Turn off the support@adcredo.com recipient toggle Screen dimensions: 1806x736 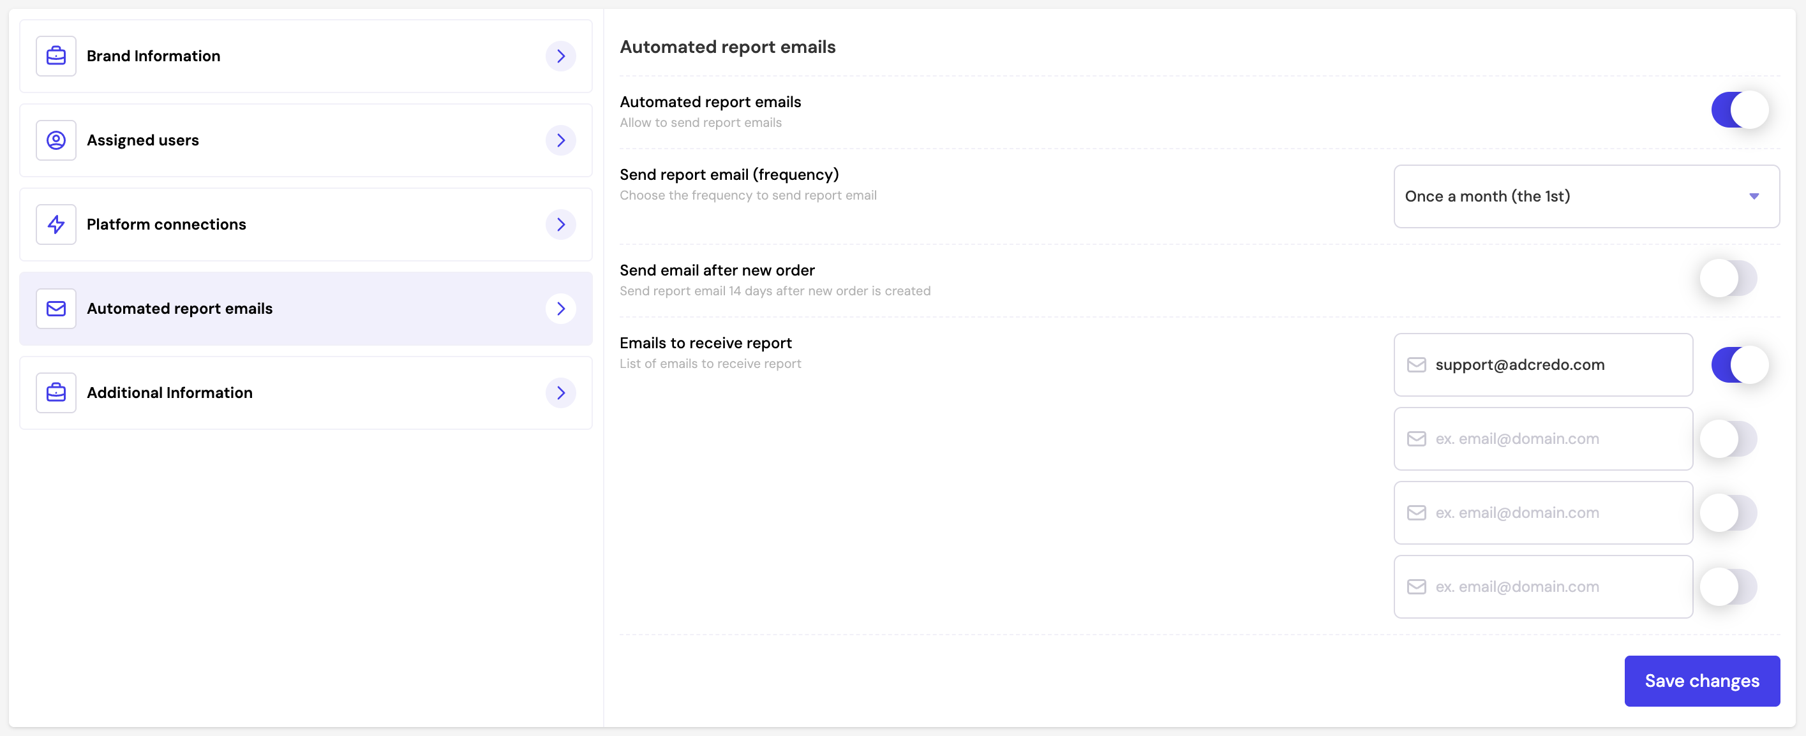point(1740,365)
